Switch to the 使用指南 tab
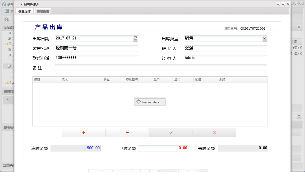Viewport: 305px width, 182px height. [x=42, y=11]
